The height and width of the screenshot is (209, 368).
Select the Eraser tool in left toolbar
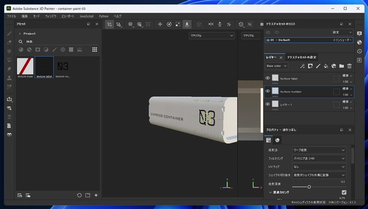[x=9, y=42]
